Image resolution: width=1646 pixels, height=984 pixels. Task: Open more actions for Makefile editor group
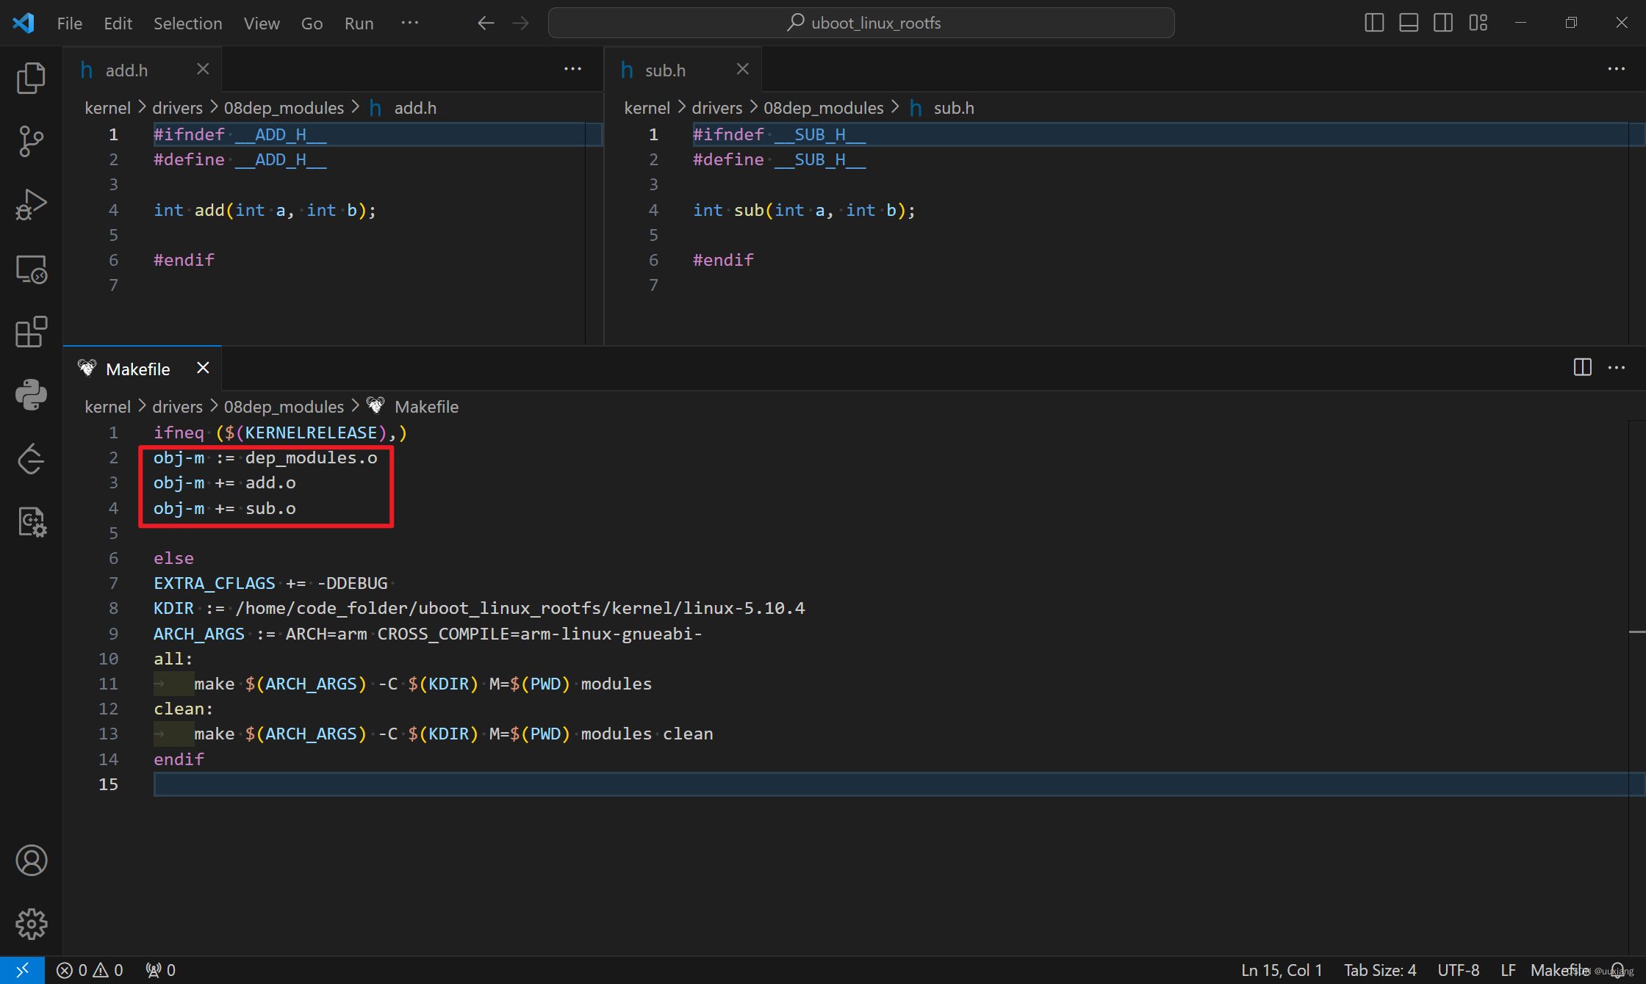[x=1616, y=367]
